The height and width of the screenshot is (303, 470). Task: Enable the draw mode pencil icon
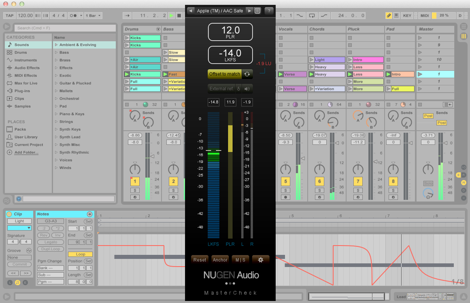pyautogui.click(x=389, y=15)
